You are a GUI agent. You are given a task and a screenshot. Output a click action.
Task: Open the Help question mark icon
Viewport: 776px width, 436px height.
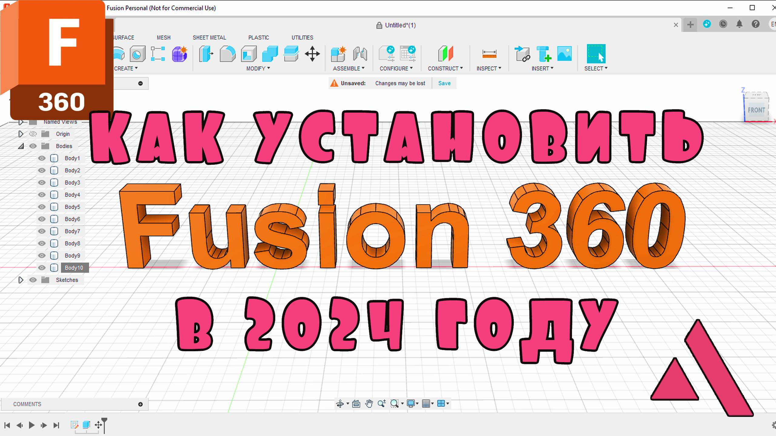[756, 24]
